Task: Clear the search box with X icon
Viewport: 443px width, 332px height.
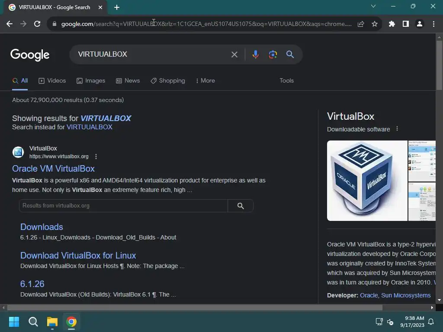Action: point(234,54)
